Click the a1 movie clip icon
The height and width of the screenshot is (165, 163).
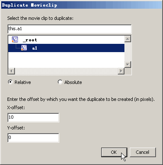coord(24,48)
